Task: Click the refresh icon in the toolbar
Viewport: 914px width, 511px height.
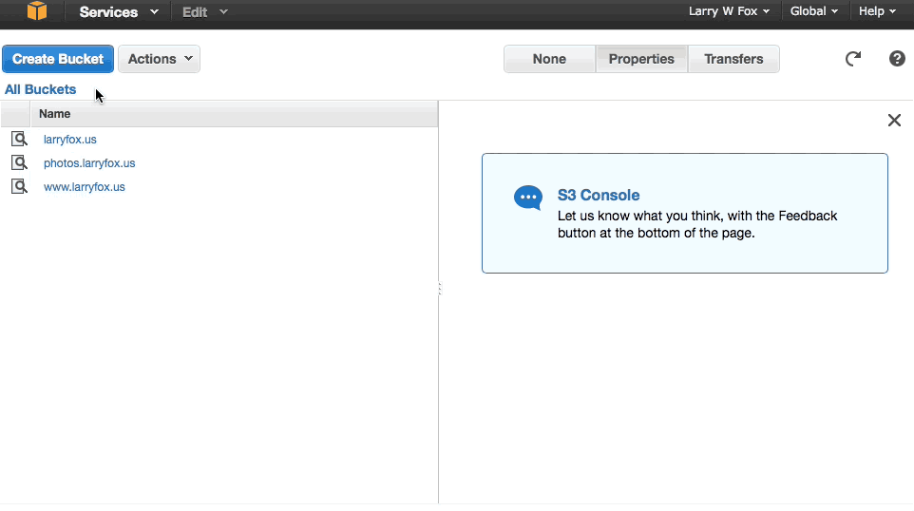Action: point(853,59)
